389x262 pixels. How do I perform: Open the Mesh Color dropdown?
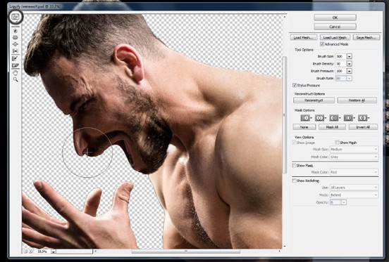354,157
